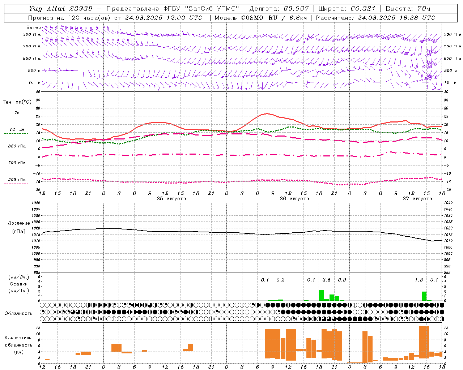Click the (мм/1ч.) unit label
Viewport: 463px width, 370px height.
[19, 291]
